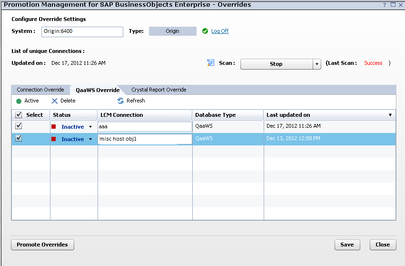The image size is (405, 266).
Task: Click the Refresh arrows icon
Action: (x=120, y=101)
